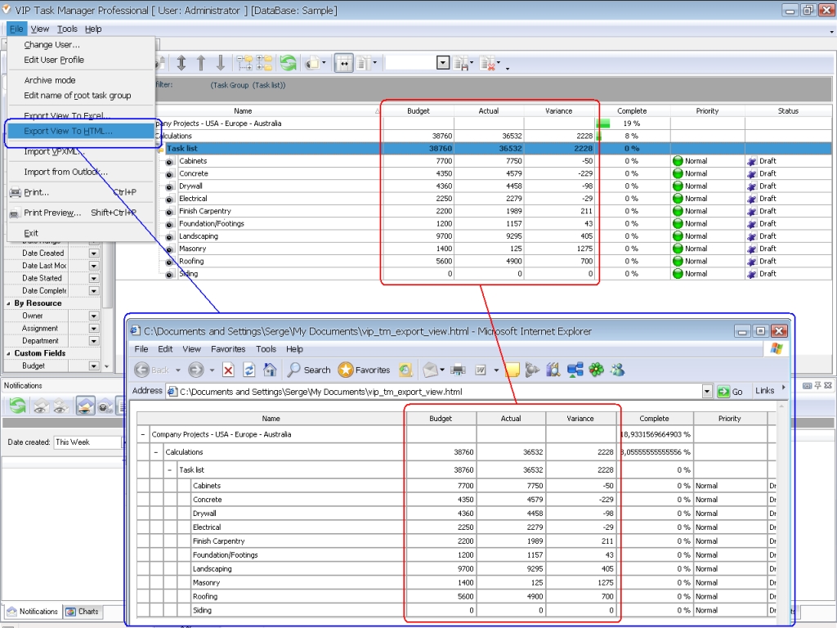Click the move task down arrow icon
This screenshot has width=837, height=628.
[221, 62]
